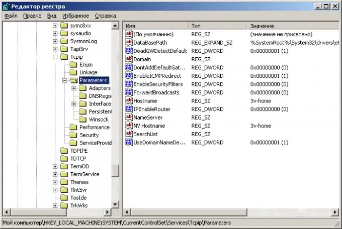Viewport: 342px width, 229px height.
Task: Select the ServiceProvid tree item
Action: [96, 143]
